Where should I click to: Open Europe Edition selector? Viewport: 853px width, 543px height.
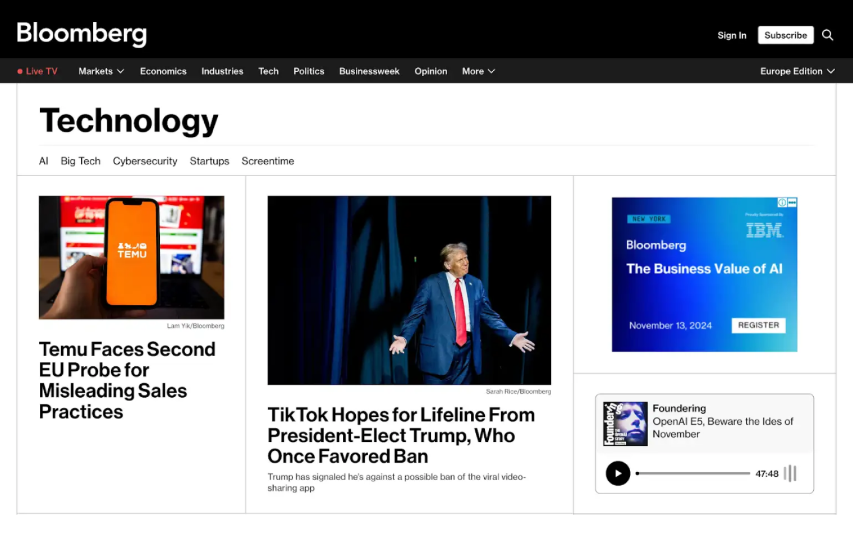coord(797,71)
